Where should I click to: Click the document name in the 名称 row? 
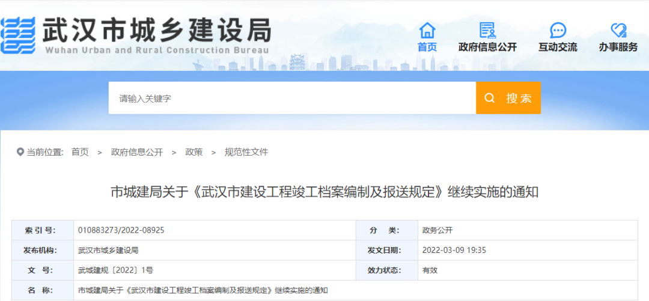[x=203, y=290]
